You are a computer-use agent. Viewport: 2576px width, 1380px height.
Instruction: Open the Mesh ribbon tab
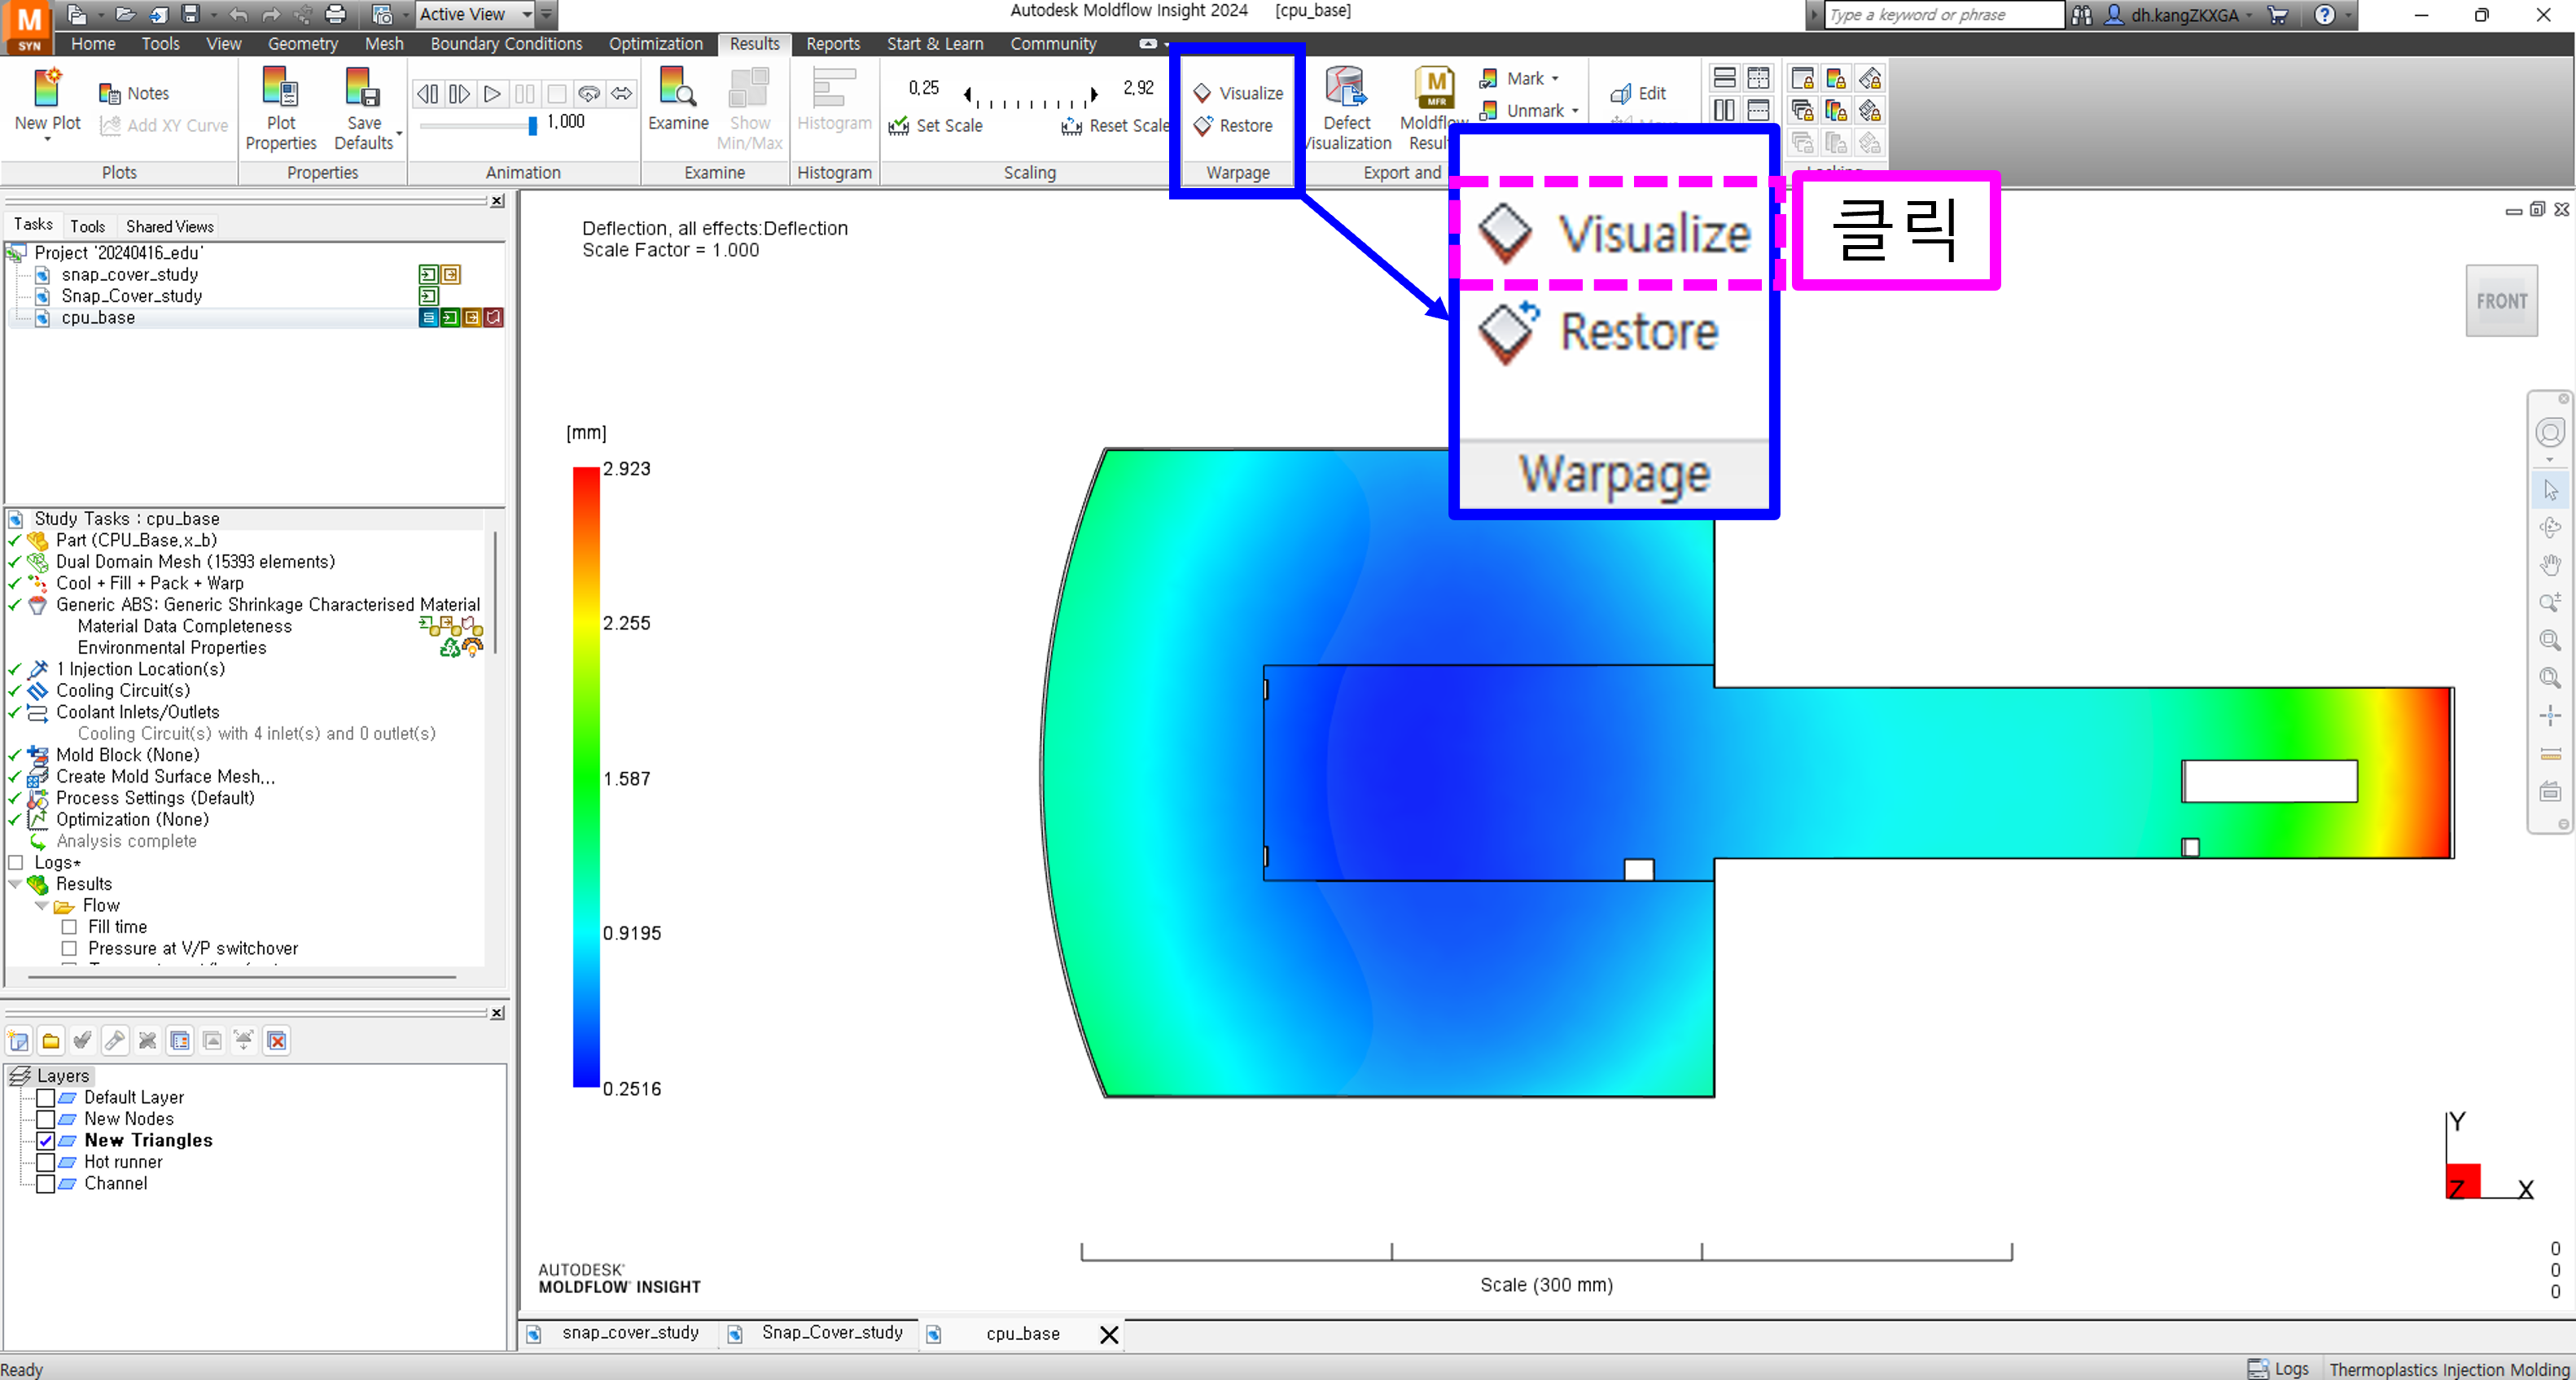(x=384, y=44)
